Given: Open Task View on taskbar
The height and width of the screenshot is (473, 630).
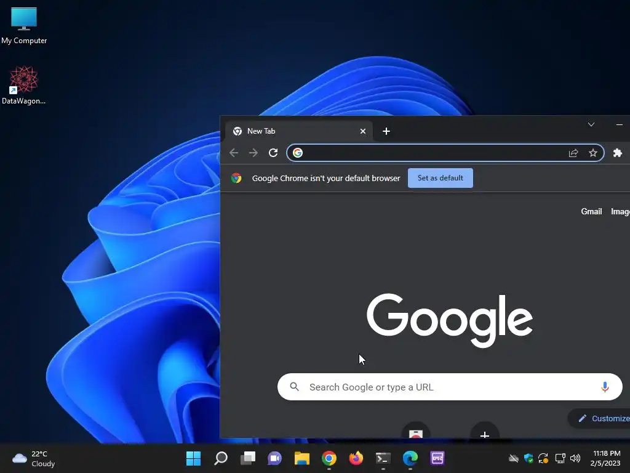Looking at the screenshot, I should tap(248, 458).
